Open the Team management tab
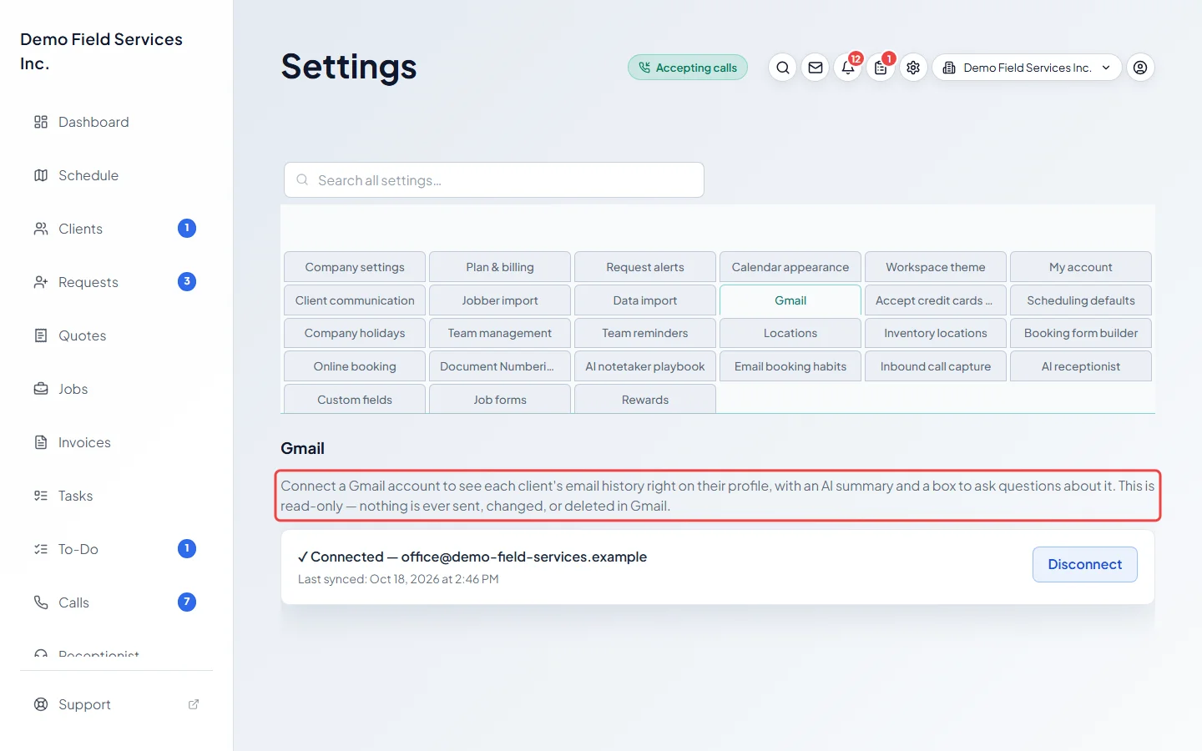This screenshot has height=751, width=1202. click(500, 333)
